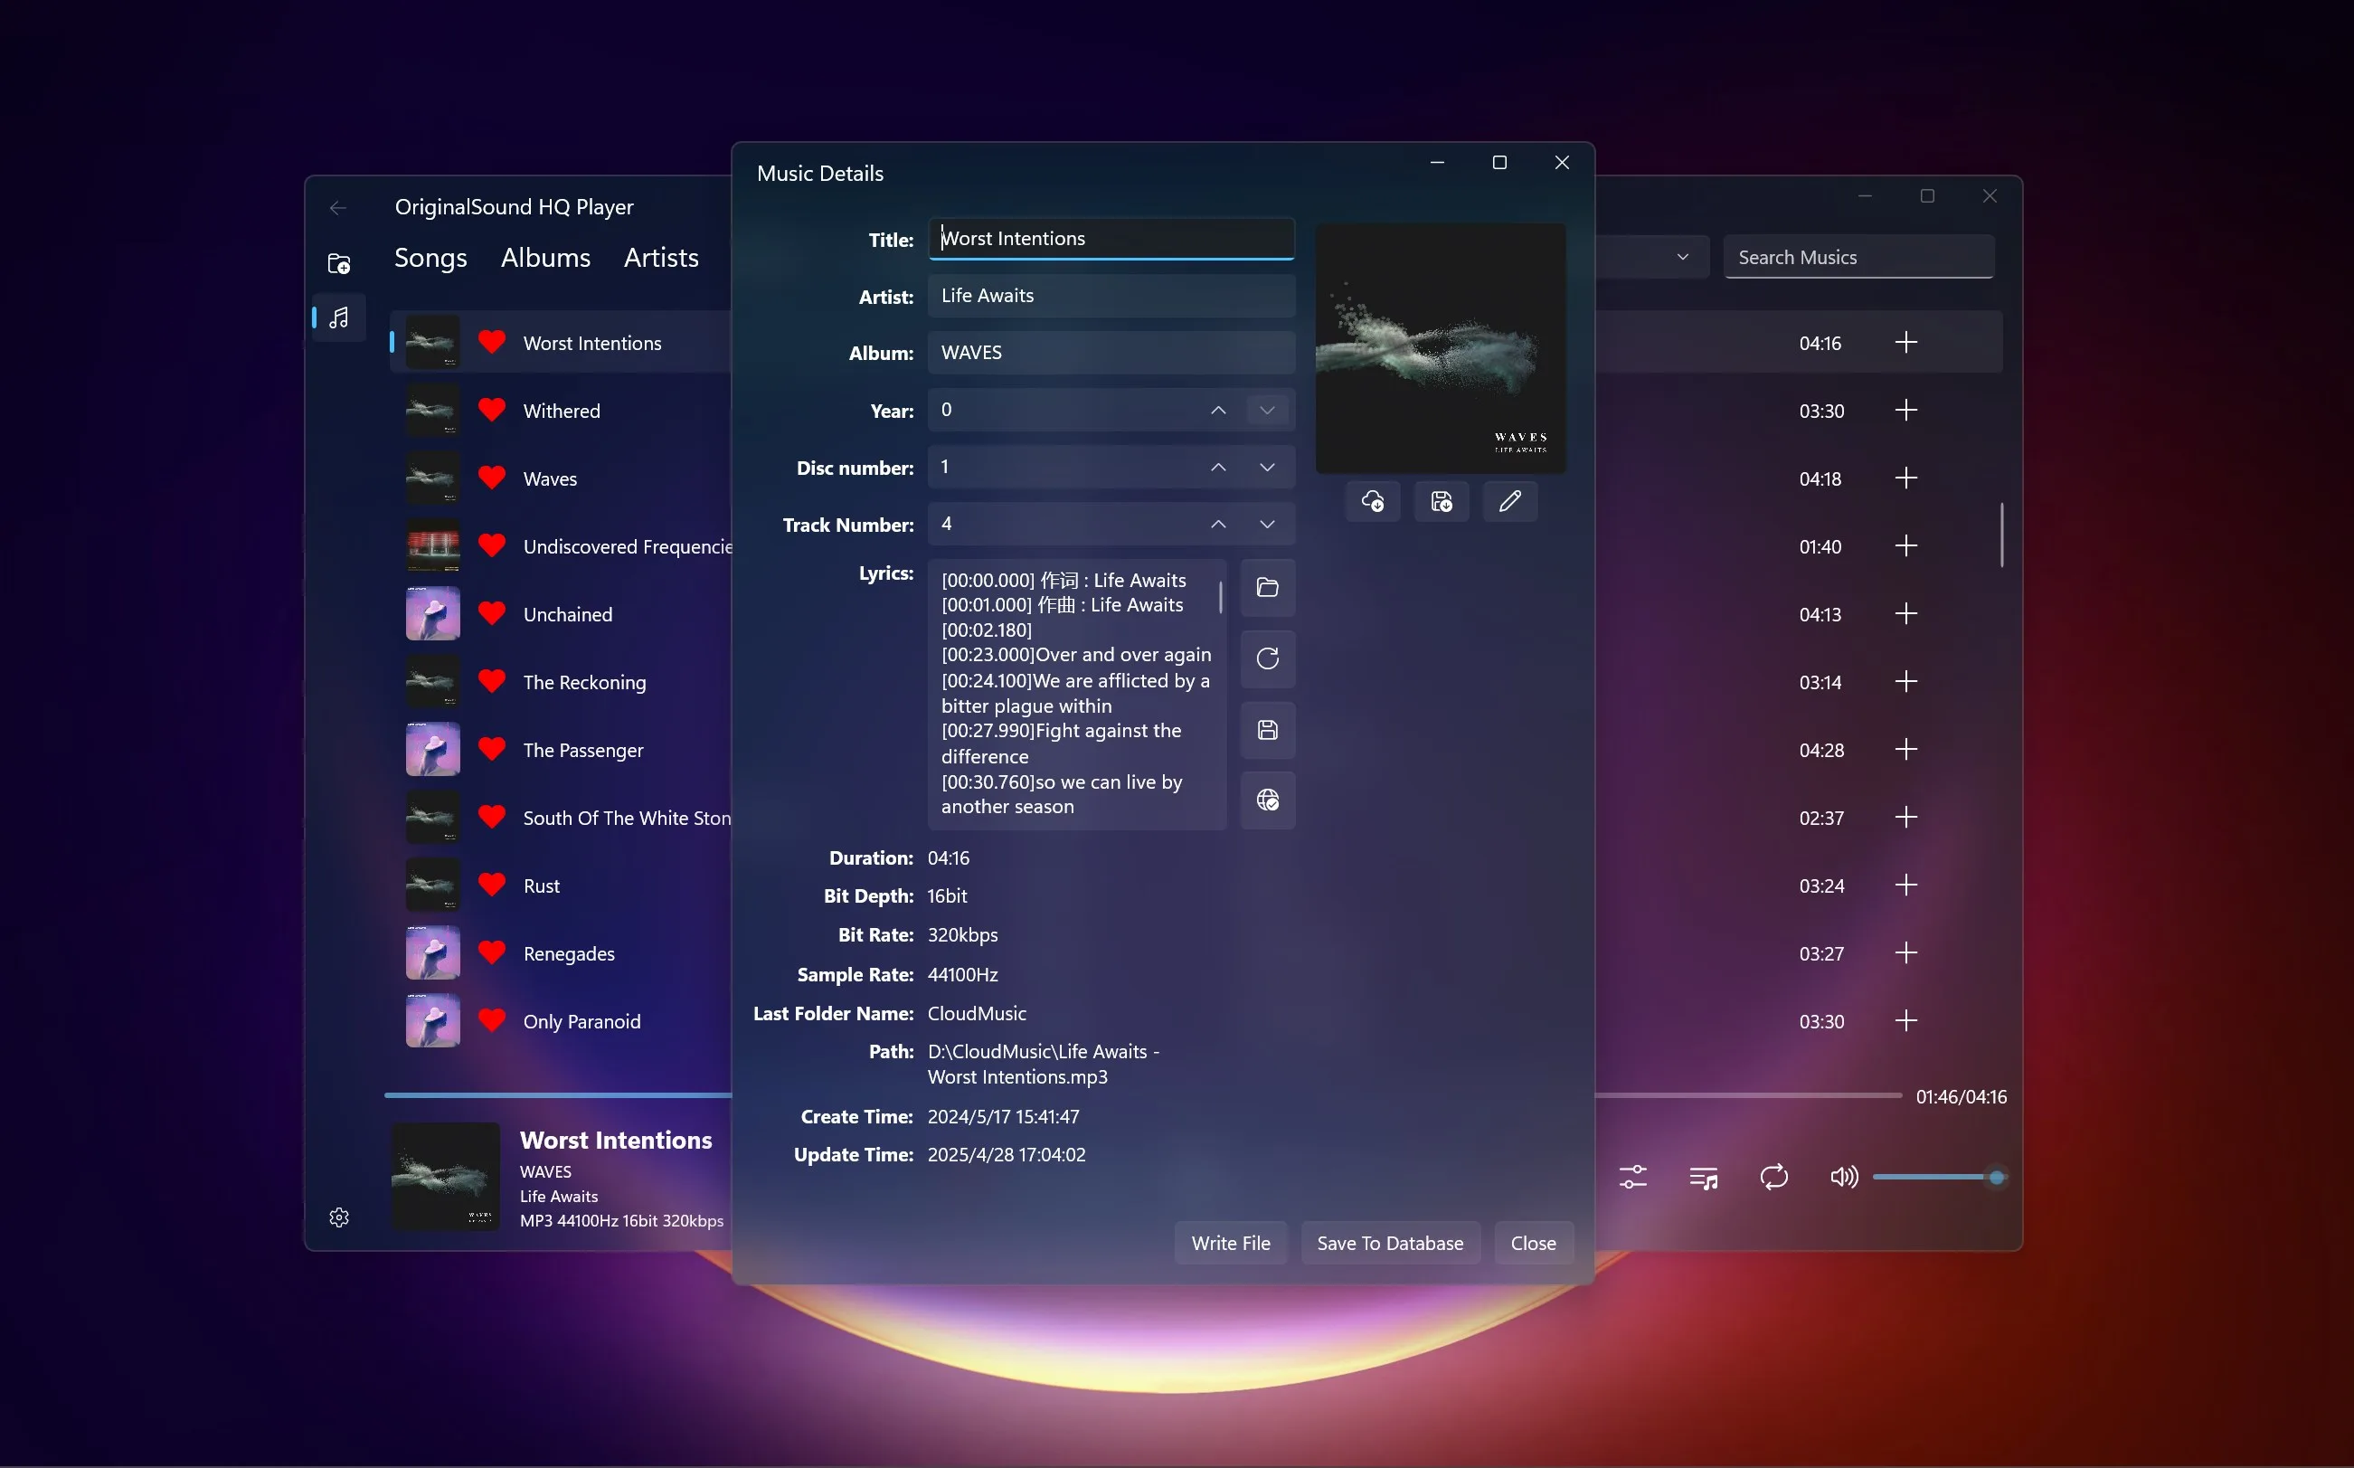Toggle favorite heart on Waves

click(x=492, y=478)
